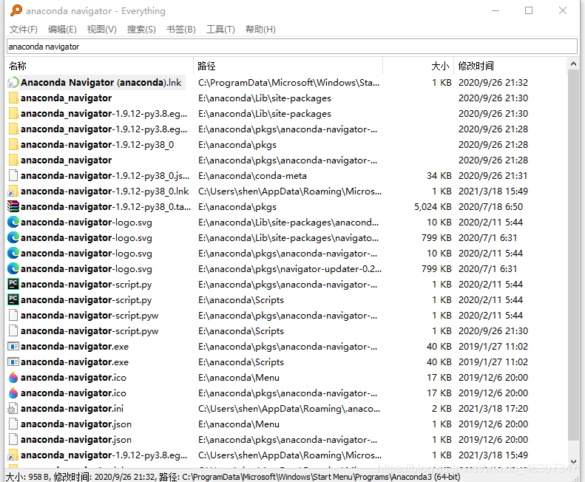Select anaconda_navigator-1.9.12-py3.8.eg... in Lib\site-packages
Image resolution: width=585 pixels, height=482 pixels.
pos(104,114)
